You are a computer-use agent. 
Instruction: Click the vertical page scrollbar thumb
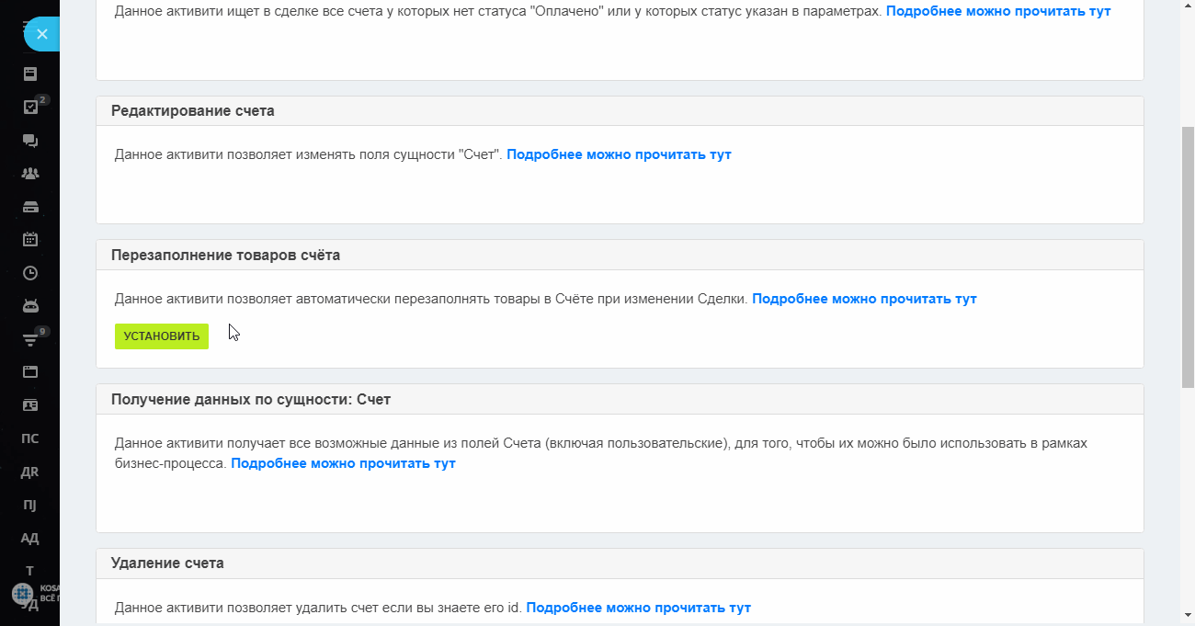click(x=1187, y=257)
